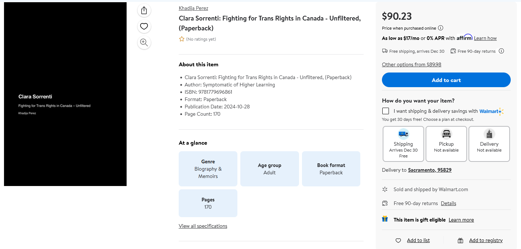
Task: Click the share icon beside the book image
Action: 144,10
